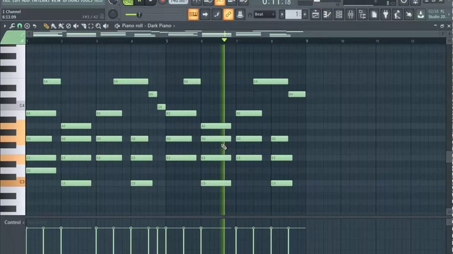The height and width of the screenshot is (254, 453).
Task: Select the Playback speaker tool
Action: pyautogui.click(x=105, y=26)
